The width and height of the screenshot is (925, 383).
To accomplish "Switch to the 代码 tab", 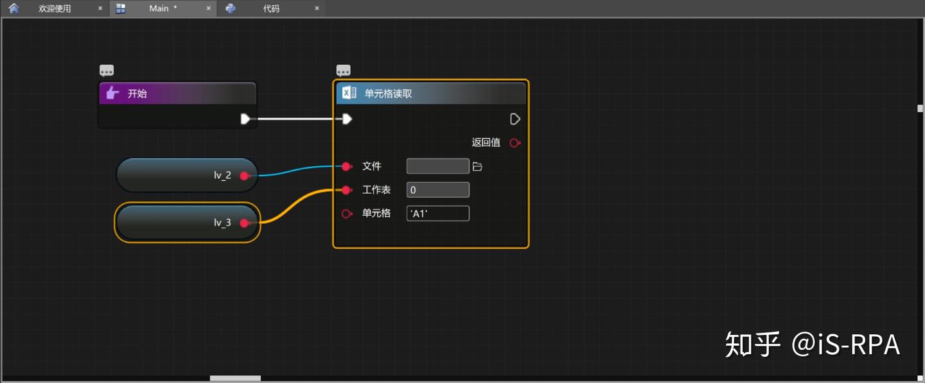I will tap(270, 8).
